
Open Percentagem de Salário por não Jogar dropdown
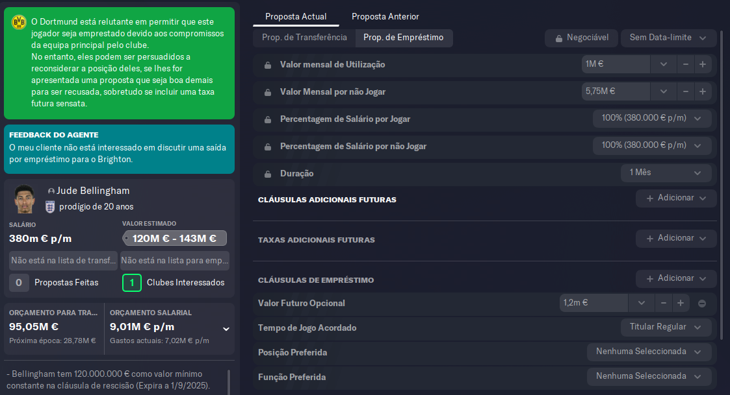click(x=652, y=145)
